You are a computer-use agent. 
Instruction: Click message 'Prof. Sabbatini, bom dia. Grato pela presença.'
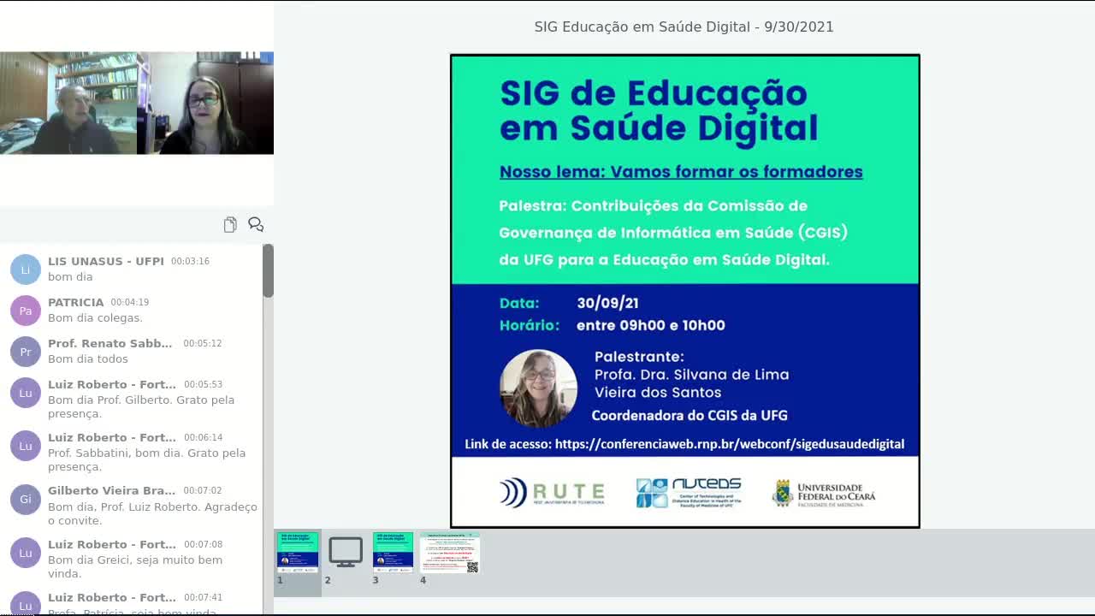[146, 459]
